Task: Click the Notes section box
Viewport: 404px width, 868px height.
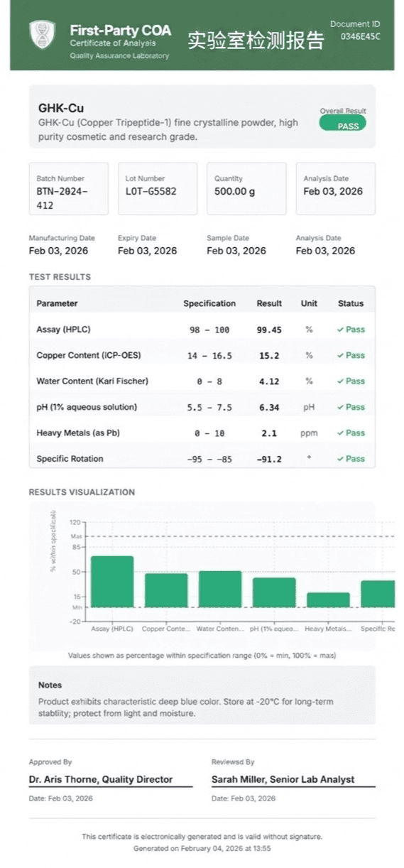Action: [202, 695]
